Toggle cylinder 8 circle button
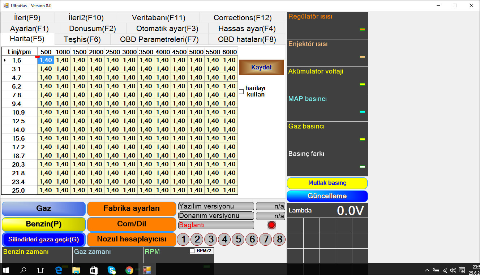This screenshot has width=480, height=275. tap(279, 239)
